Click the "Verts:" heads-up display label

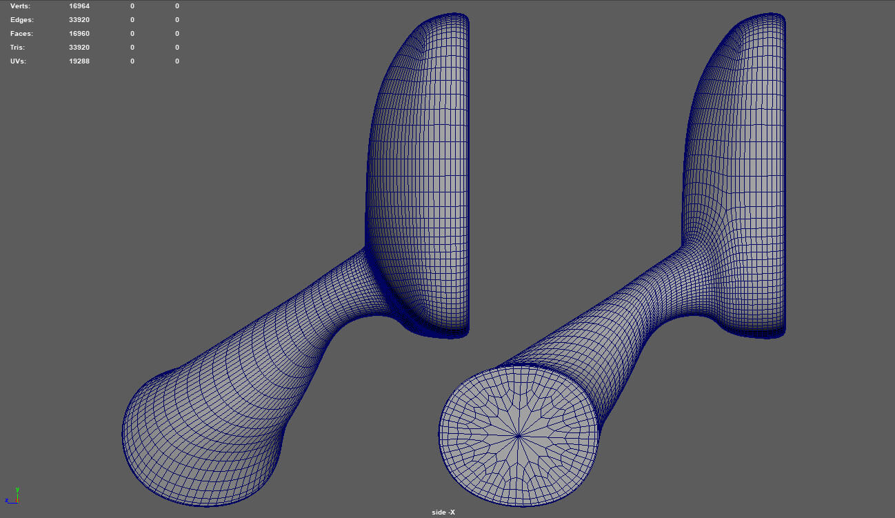[20, 6]
